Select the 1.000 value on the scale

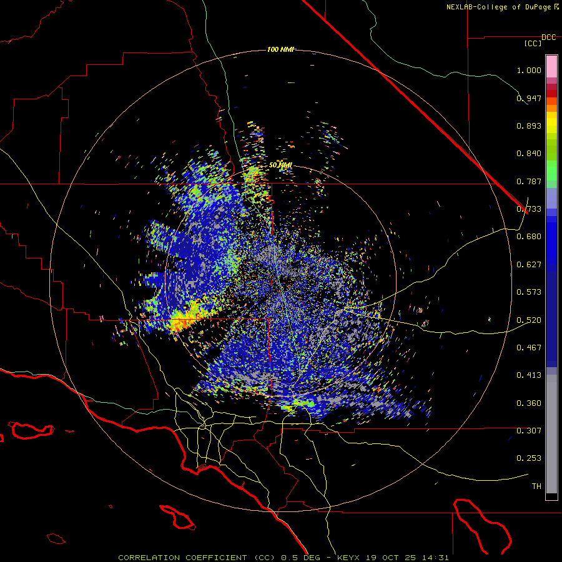(x=529, y=70)
